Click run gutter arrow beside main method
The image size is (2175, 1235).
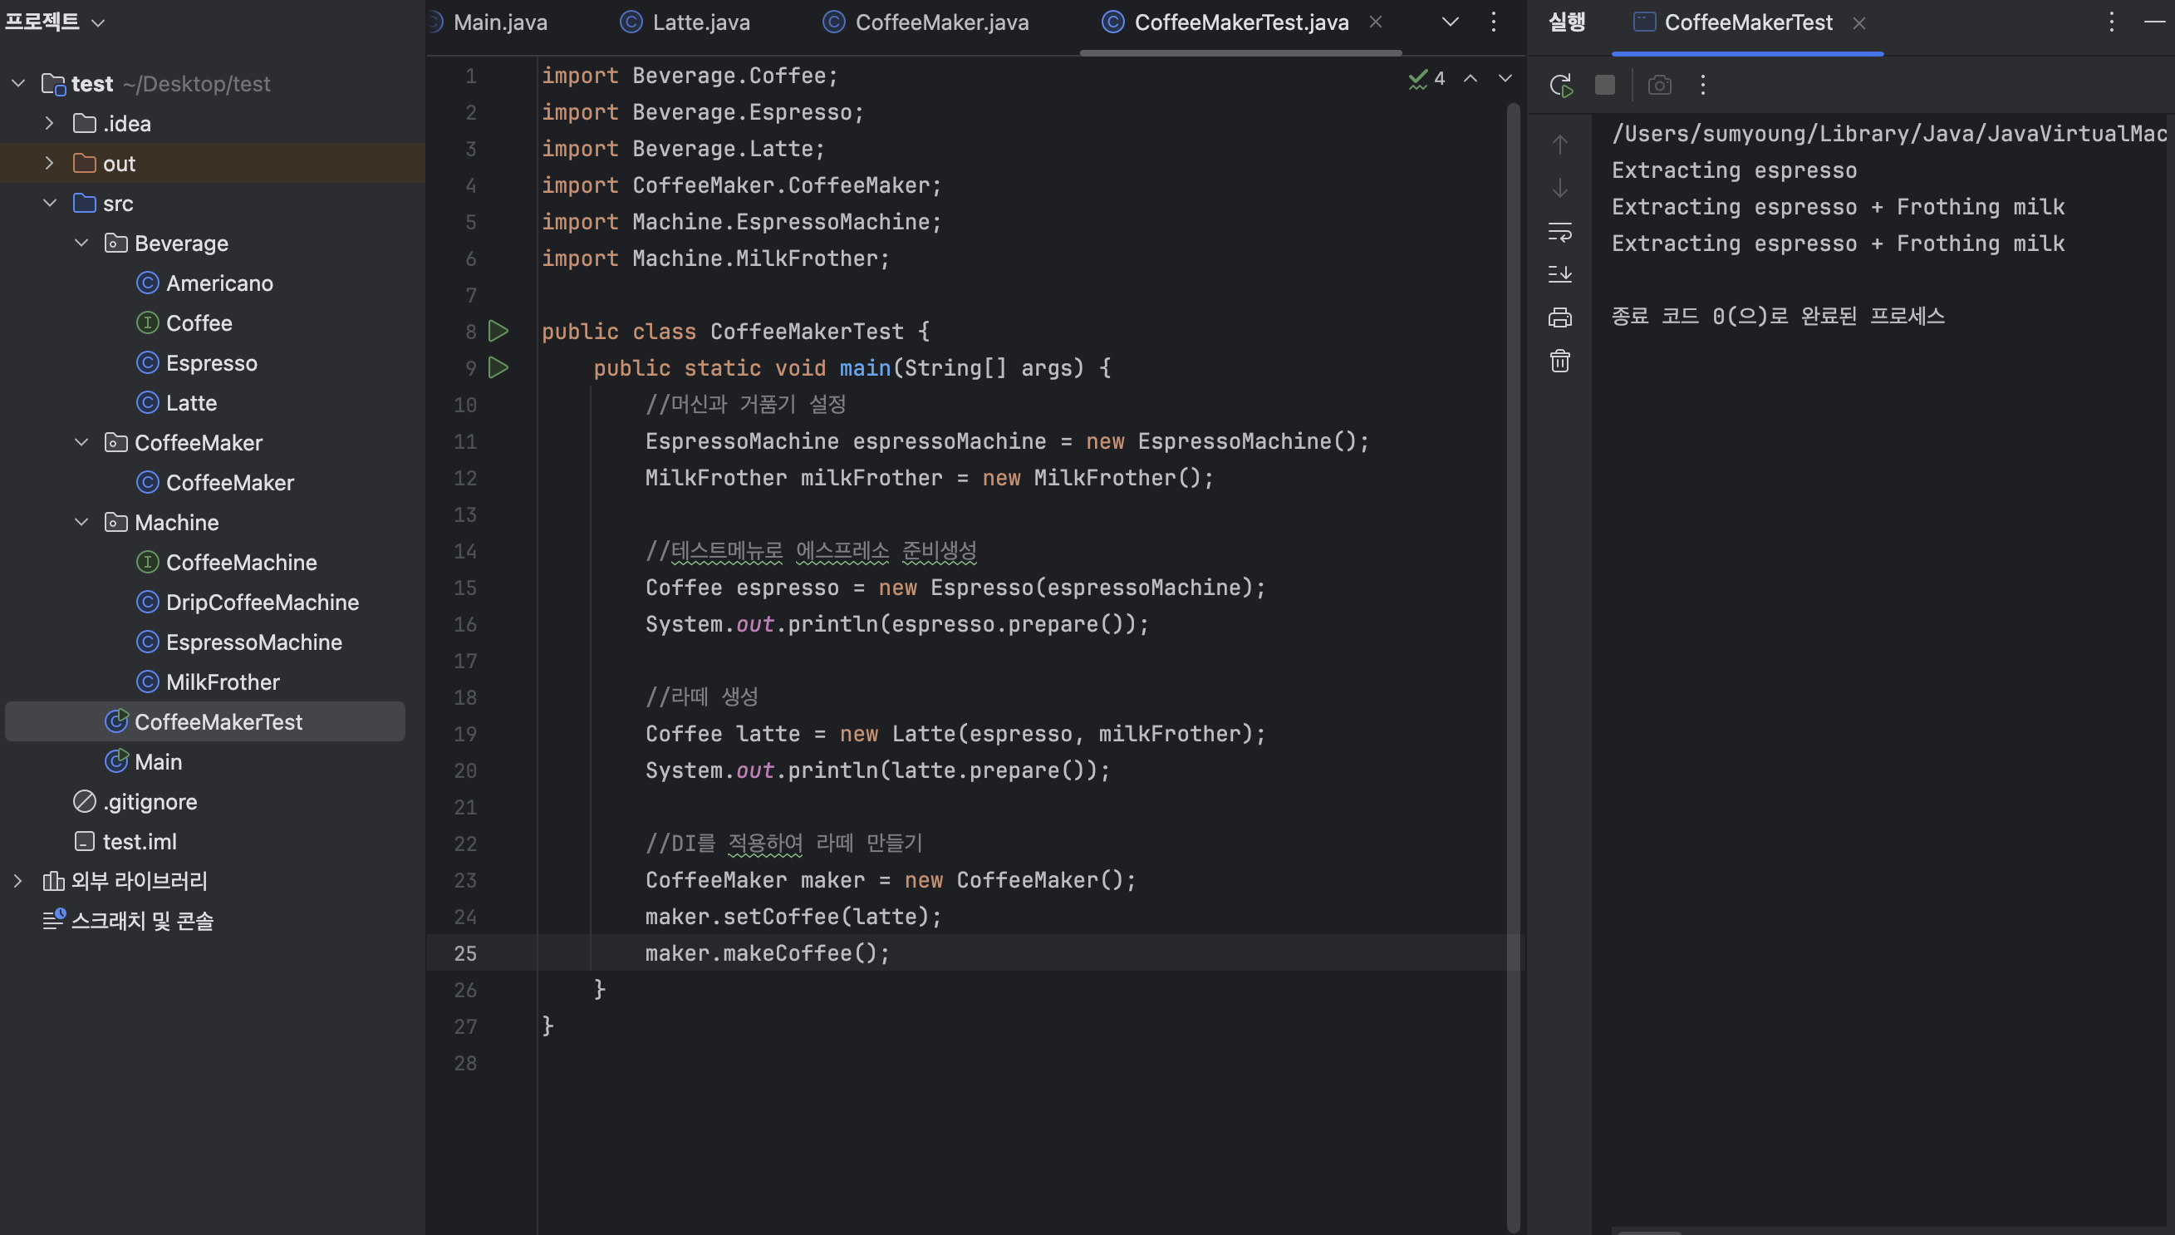(x=498, y=368)
